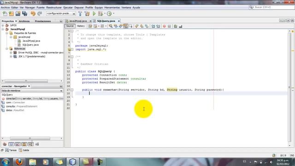
Task: Click the Open Project toolbar icon
Action: [x=18, y=13]
